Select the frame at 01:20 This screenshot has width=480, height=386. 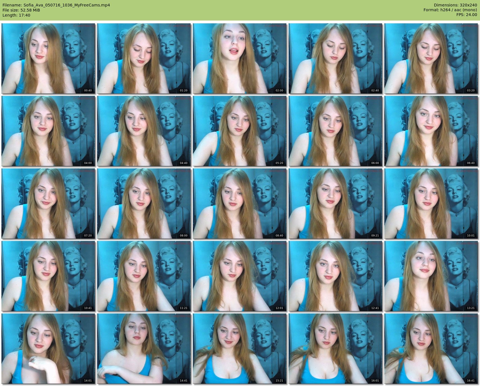[144, 58]
